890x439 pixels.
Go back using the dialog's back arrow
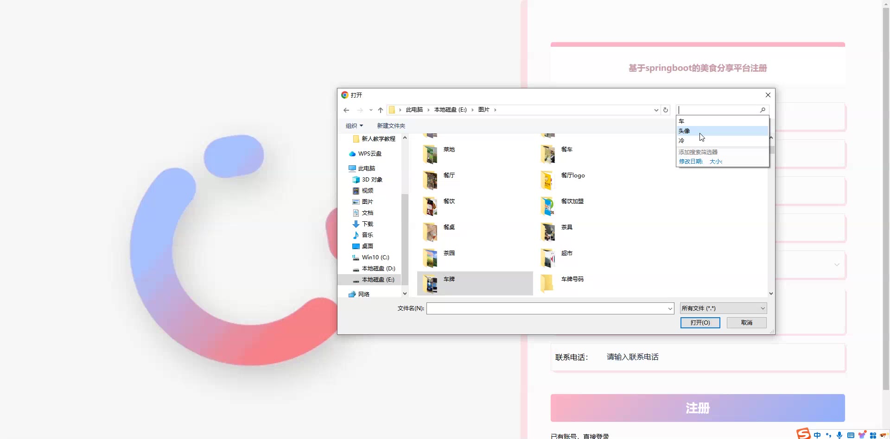346,110
